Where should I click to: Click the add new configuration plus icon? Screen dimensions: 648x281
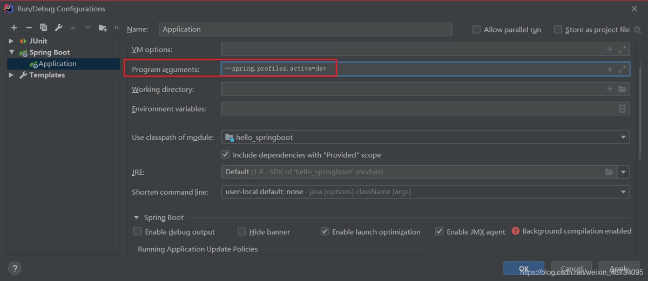pos(14,28)
